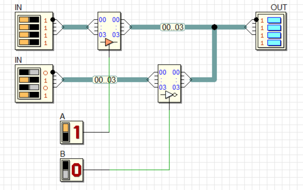This screenshot has height=190, width=303.
Task: Click the OUT label above the LED display
Action: coord(279,8)
